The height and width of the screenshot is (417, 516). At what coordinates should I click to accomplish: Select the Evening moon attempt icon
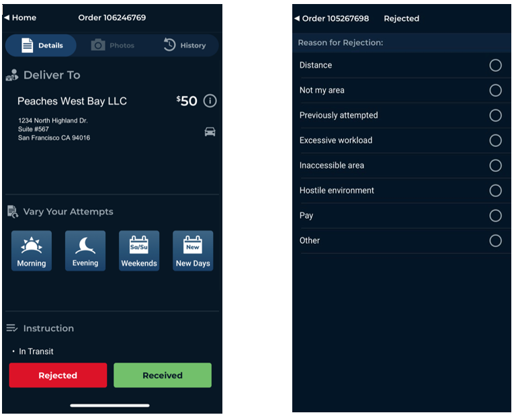coord(85,250)
